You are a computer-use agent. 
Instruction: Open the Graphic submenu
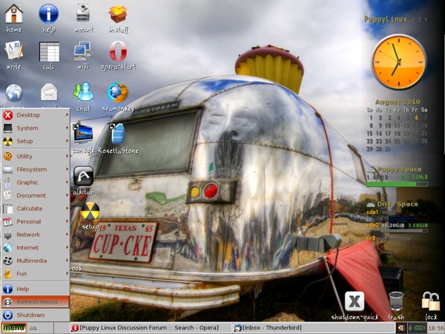[36, 183]
